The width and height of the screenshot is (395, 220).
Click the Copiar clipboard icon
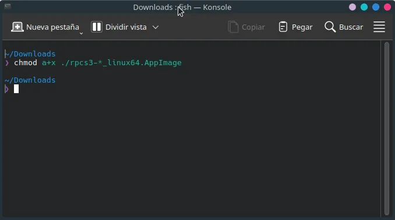pos(233,27)
